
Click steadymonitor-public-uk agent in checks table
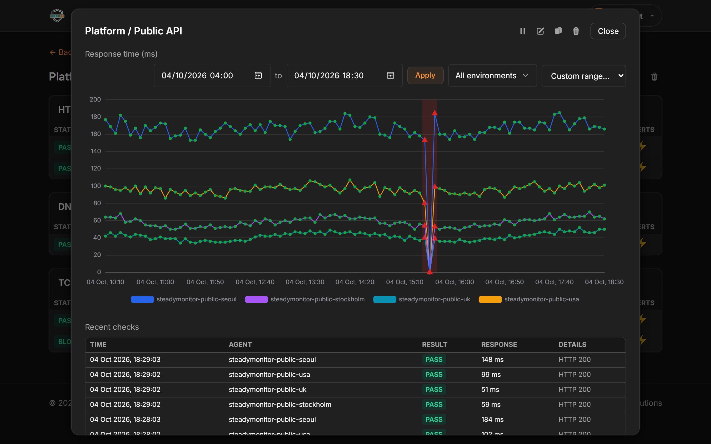point(267,389)
